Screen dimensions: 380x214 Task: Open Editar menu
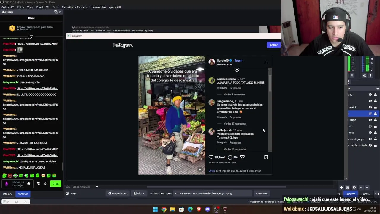coord(20,7)
